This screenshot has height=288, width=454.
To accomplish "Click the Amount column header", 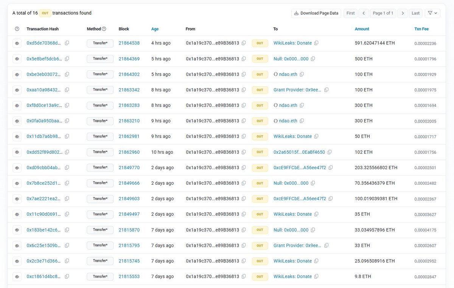I will [362, 29].
